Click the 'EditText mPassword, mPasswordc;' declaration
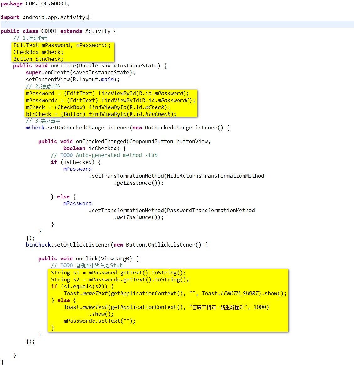The height and width of the screenshot is (365, 354). pyautogui.click(x=62, y=45)
